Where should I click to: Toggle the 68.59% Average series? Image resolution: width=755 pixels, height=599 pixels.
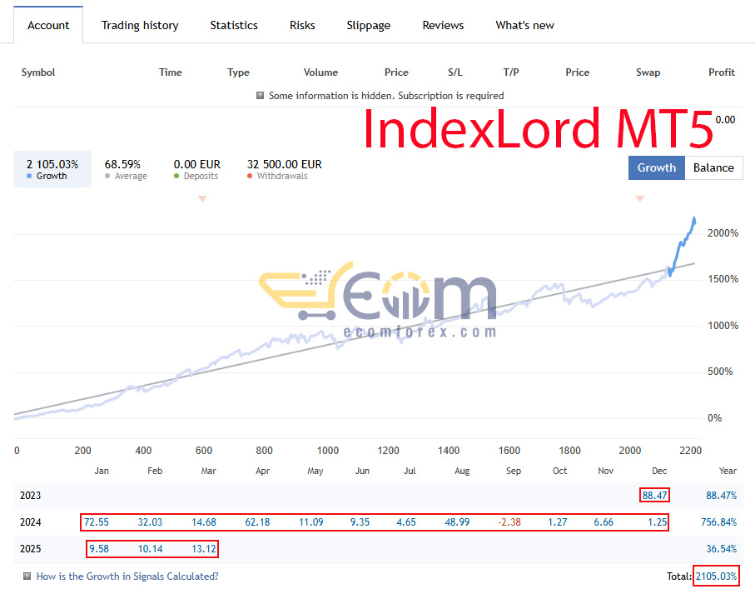[x=126, y=168]
